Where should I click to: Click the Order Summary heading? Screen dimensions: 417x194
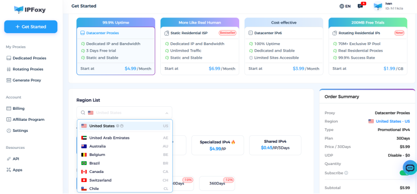tap(342, 97)
